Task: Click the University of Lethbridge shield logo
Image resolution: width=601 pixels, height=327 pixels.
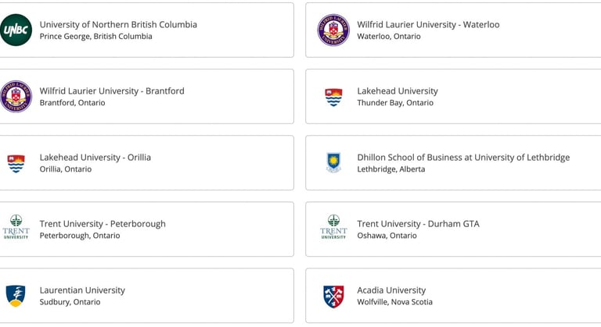Action: [x=333, y=162]
